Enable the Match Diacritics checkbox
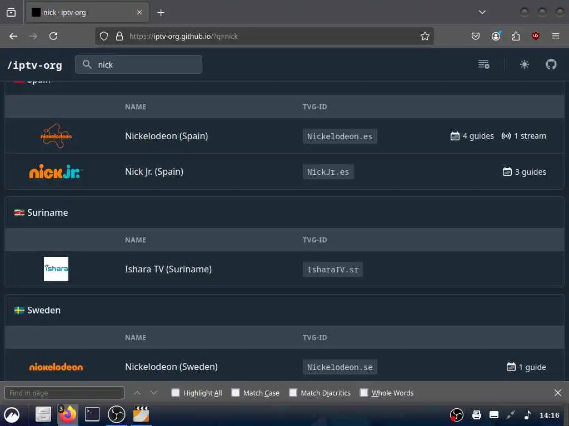 tap(293, 393)
